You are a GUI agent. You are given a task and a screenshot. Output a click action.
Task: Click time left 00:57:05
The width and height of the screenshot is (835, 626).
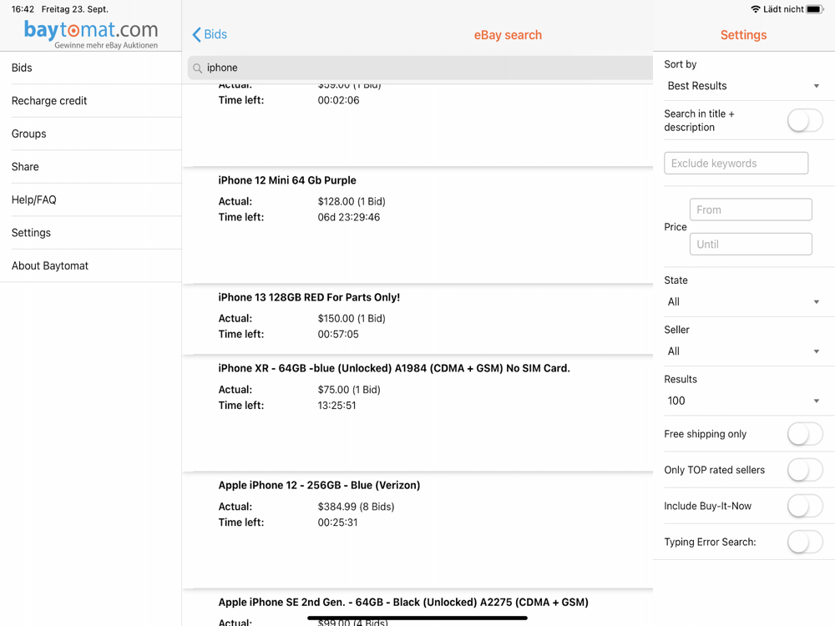[x=338, y=335]
